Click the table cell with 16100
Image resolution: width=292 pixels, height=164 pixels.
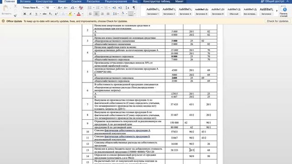click(174, 144)
